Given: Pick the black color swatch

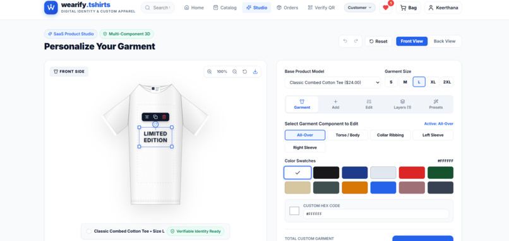Looking at the screenshot, I should pyautogui.click(x=326, y=173).
